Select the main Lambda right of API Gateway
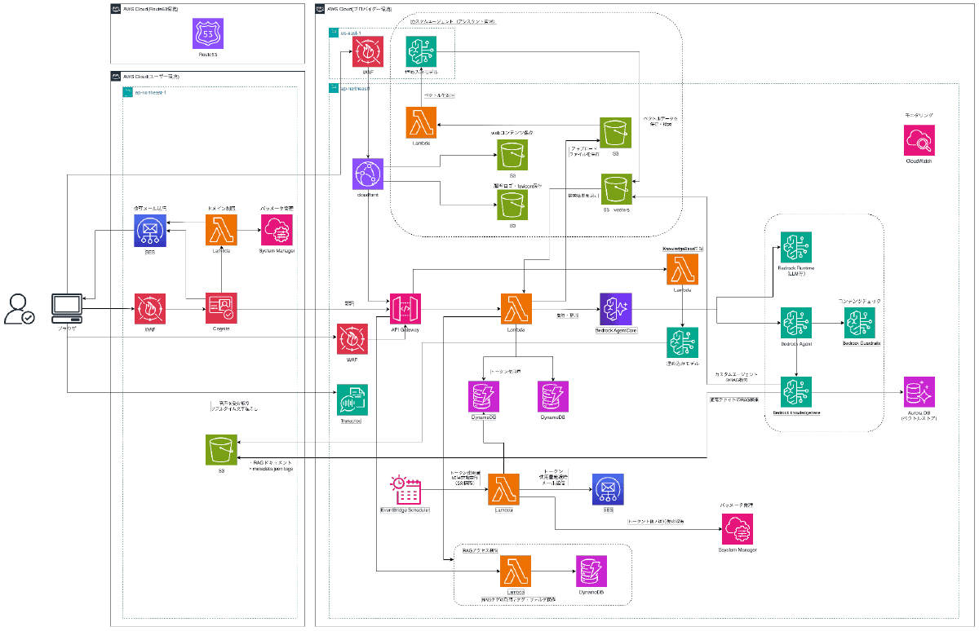 (516, 309)
